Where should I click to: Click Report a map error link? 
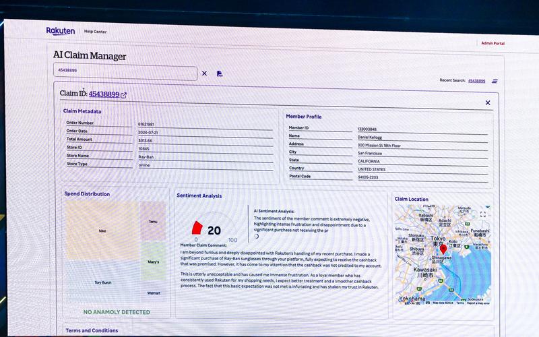click(478, 303)
